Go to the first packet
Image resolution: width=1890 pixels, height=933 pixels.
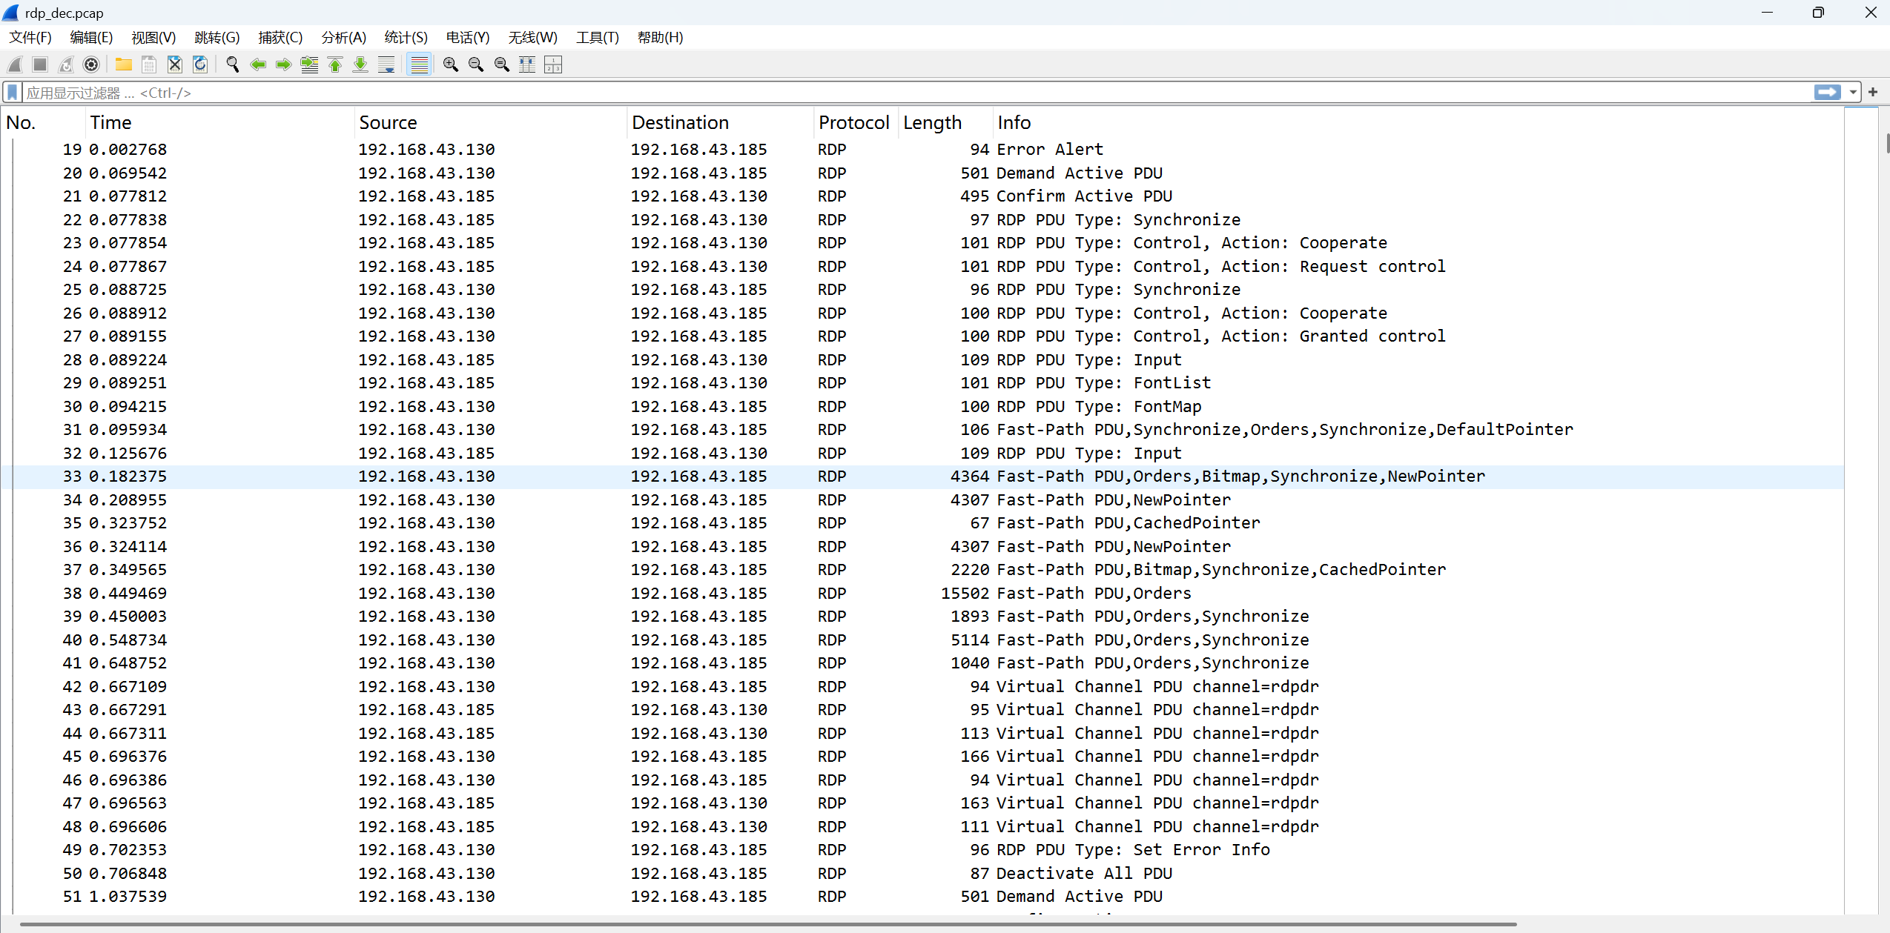click(335, 65)
